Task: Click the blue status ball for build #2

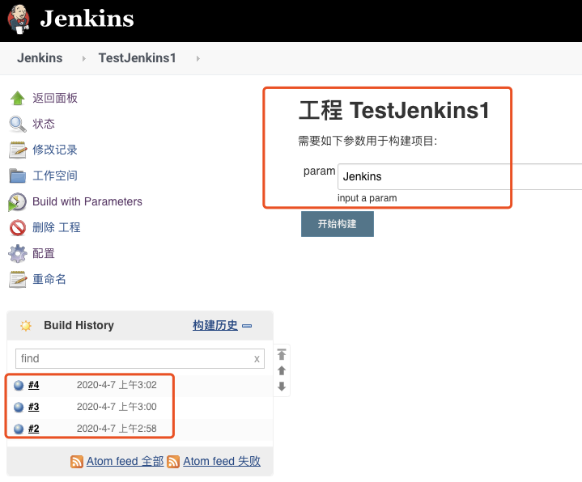Action: [19, 429]
